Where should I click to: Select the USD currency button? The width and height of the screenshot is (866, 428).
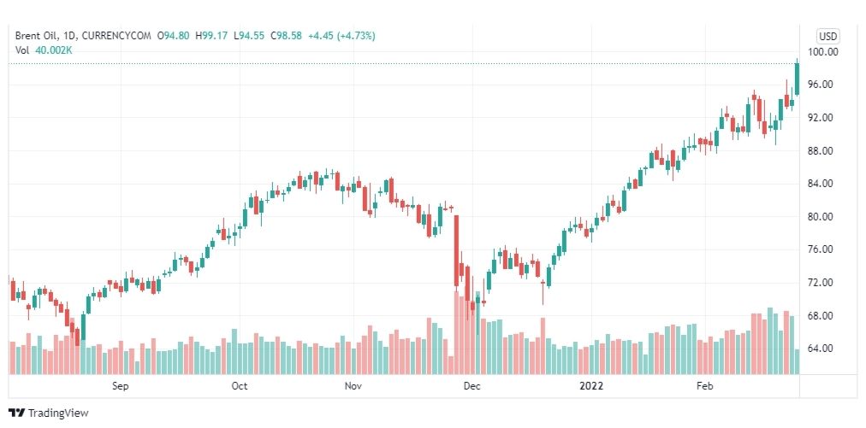pyautogui.click(x=827, y=37)
